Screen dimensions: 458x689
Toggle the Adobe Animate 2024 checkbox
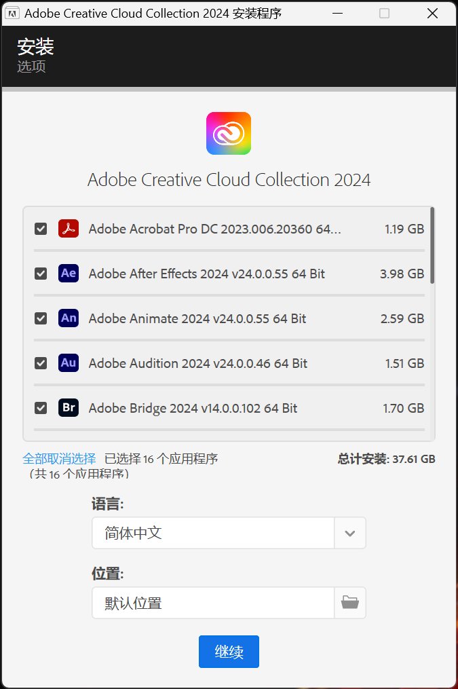tap(41, 318)
